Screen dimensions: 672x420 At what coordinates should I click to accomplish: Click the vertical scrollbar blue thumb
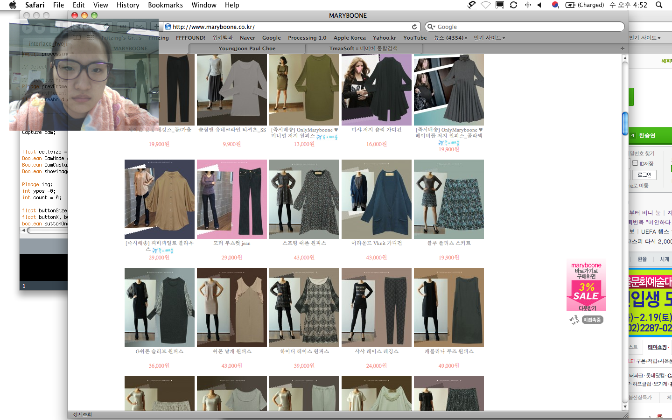click(625, 124)
